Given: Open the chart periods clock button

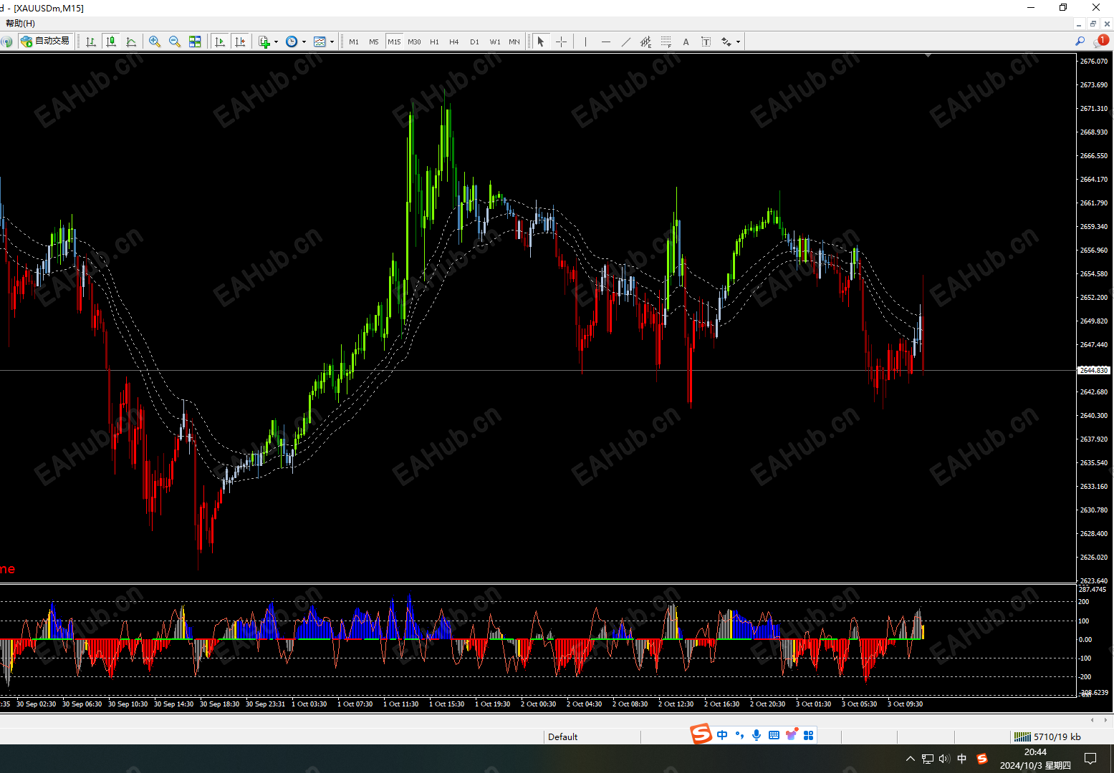Looking at the screenshot, I should pos(292,42).
